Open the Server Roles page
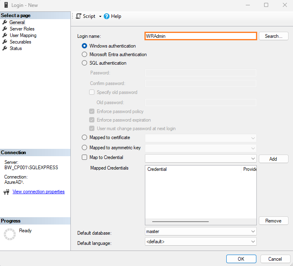Image resolution: width=293 pixels, height=266 pixels. tap(22, 29)
